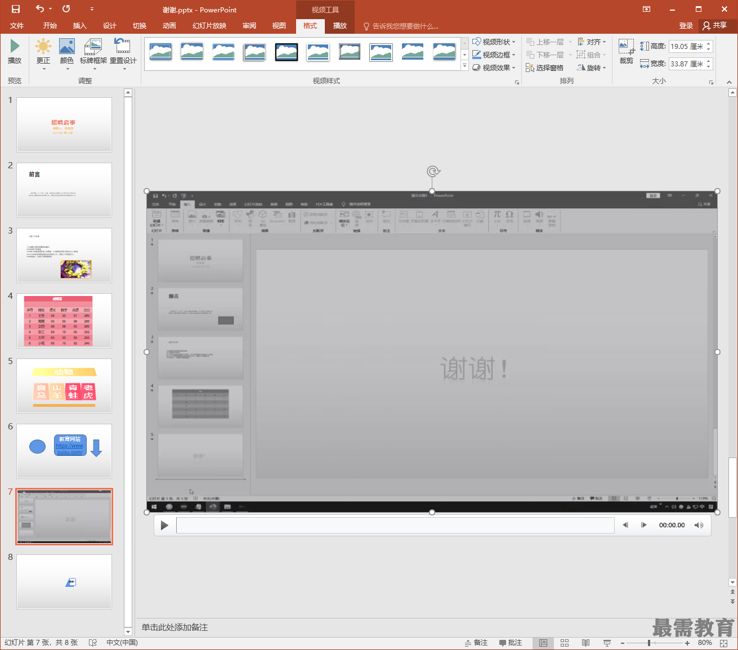Select the 裁剪 crop tool

click(x=627, y=52)
